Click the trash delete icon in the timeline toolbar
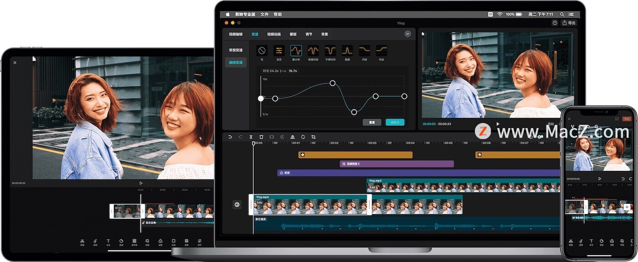The height and width of the screenshot is (262, 638). pyautogui.click(x=261, y=137)
